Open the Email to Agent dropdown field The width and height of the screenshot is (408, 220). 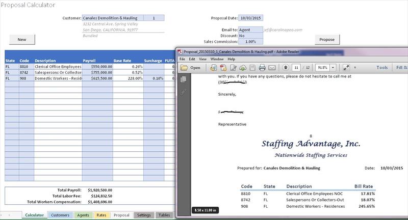pos(250,30)
